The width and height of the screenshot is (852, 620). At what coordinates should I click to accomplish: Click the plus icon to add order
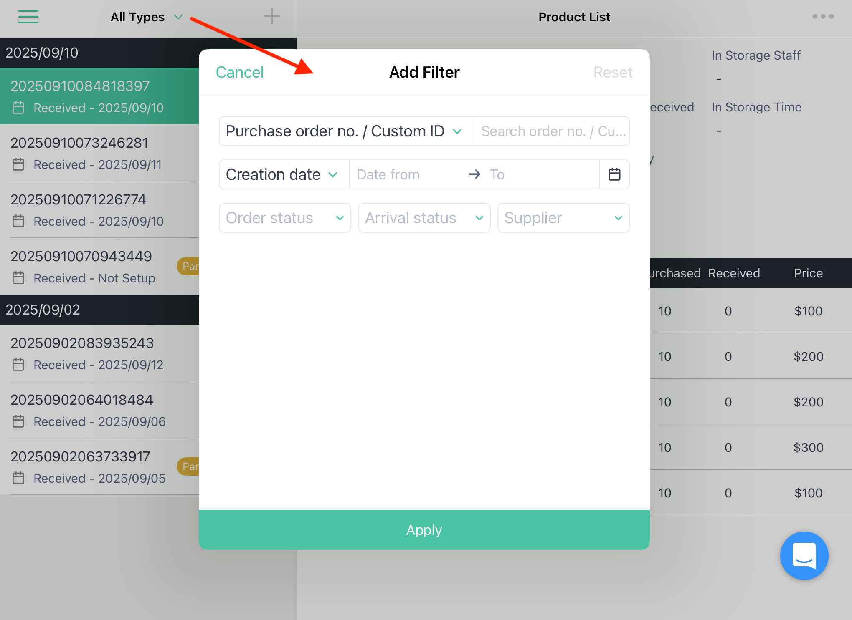[272, 17]
